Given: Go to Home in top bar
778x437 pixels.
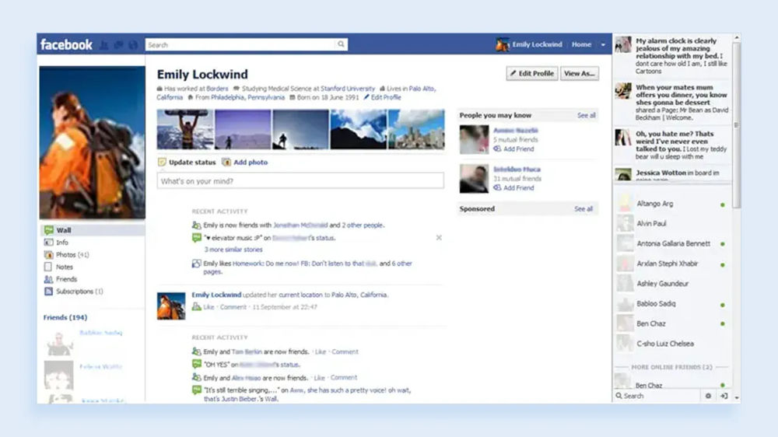Looking at the screenshot, I should coord(581,44).
